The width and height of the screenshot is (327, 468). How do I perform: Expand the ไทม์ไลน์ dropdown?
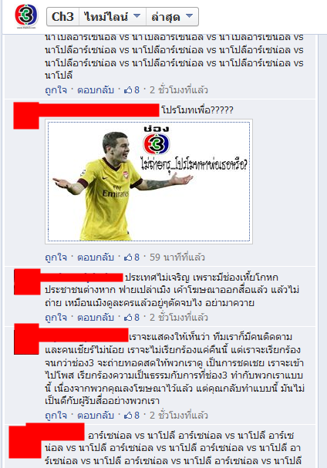(x=113, y=17)
